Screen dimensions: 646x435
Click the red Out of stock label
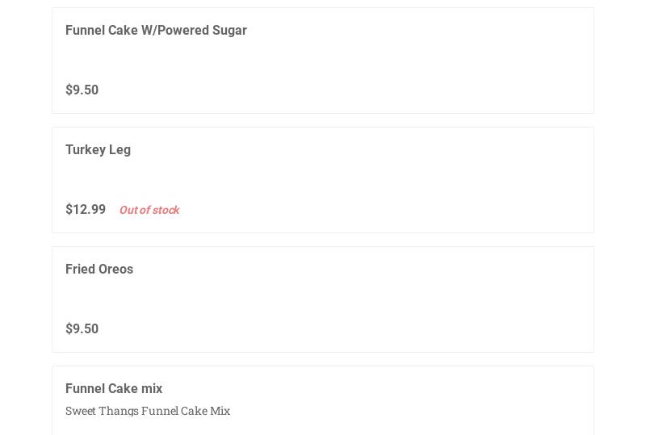point(149,210)
